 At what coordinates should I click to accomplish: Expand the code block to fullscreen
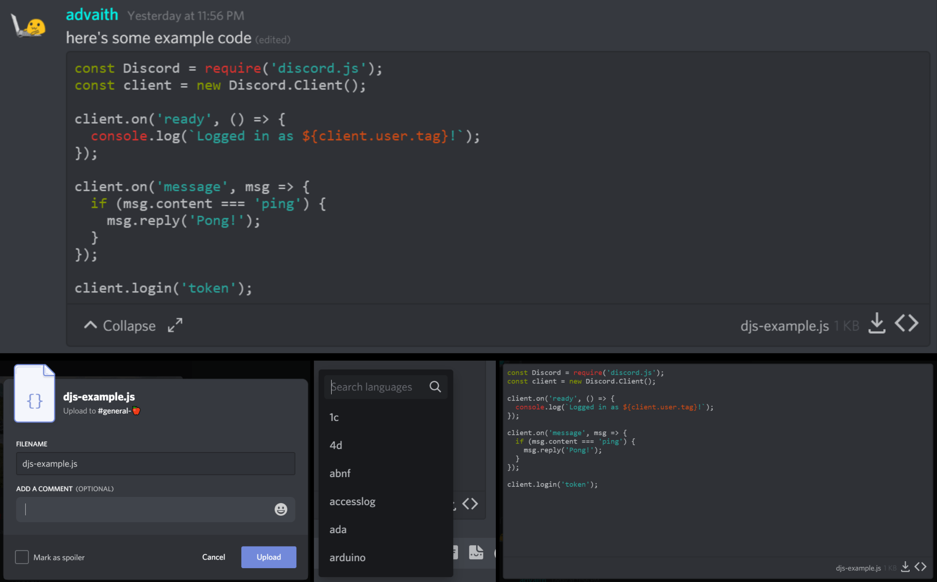175,325
